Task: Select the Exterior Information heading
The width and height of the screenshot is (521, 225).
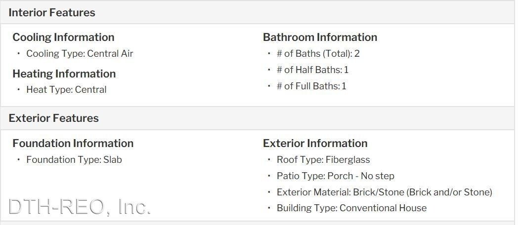Action: click(x=315, y=144)
